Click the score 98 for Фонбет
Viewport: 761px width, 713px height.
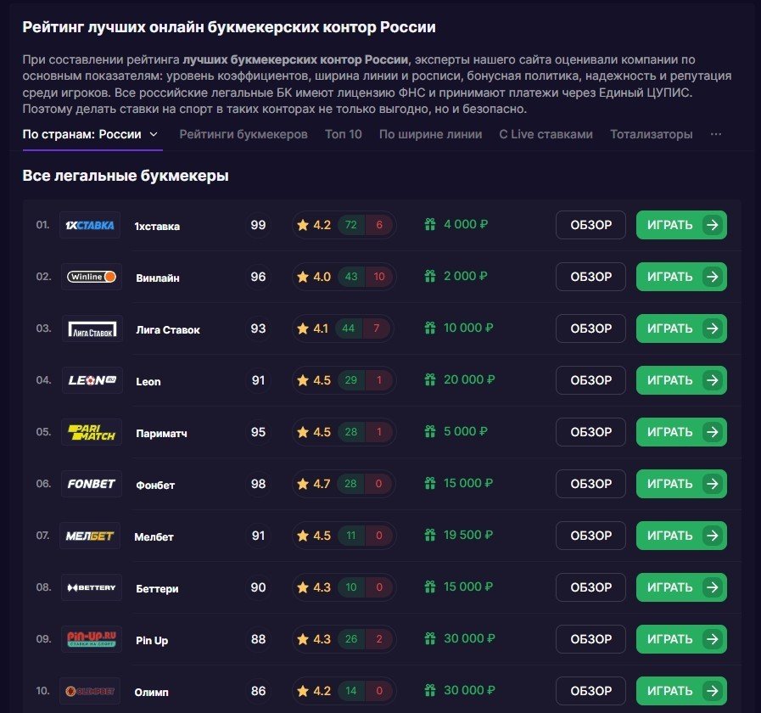click(258, 484)
